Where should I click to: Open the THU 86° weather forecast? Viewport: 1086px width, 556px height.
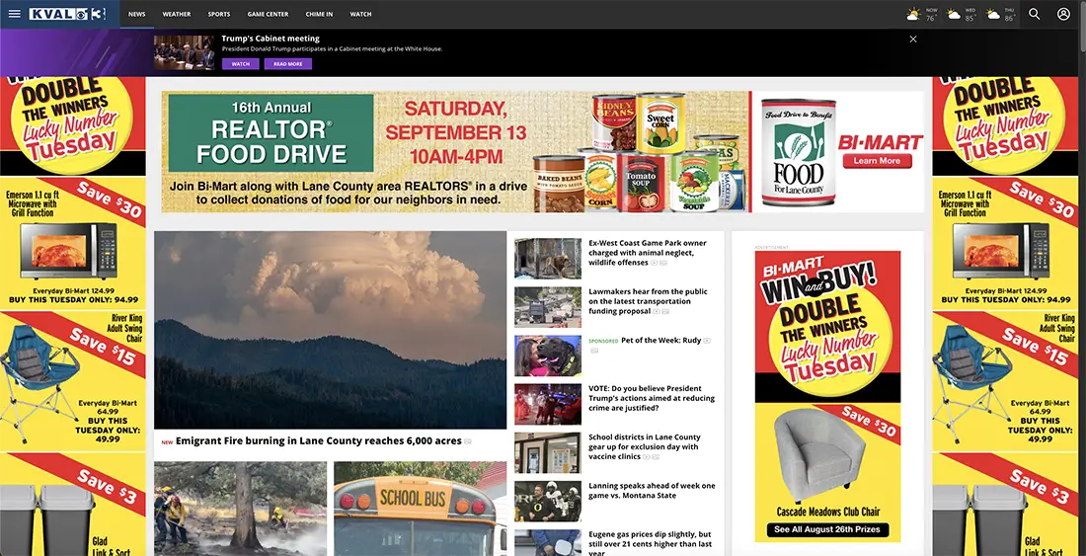[x=1001, y=14]
